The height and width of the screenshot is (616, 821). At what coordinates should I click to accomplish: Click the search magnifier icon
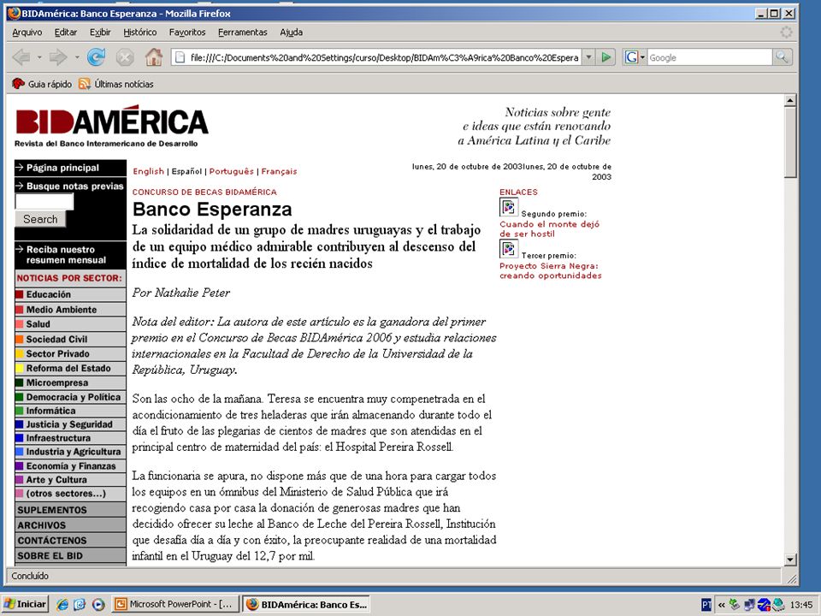coord(782,57)
